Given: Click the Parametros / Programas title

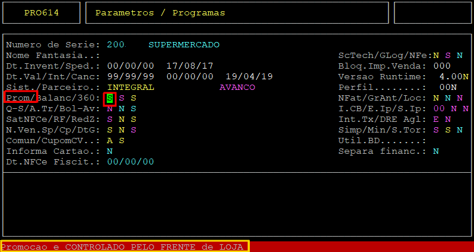Looking at the screenshot, I should click(160, 12).
